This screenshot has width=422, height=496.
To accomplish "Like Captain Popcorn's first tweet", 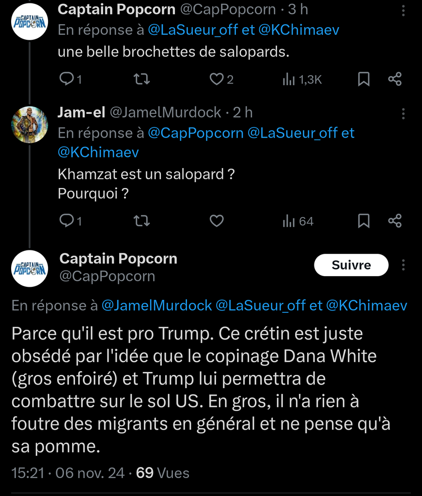I will 216,79.
